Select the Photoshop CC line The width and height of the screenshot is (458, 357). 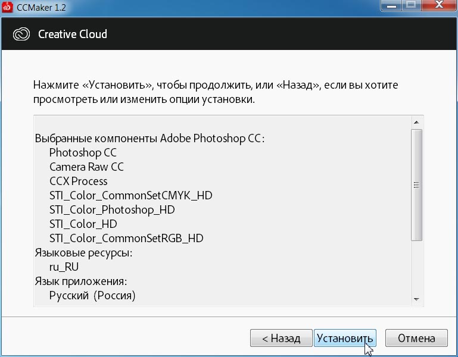tap(83, 152)
